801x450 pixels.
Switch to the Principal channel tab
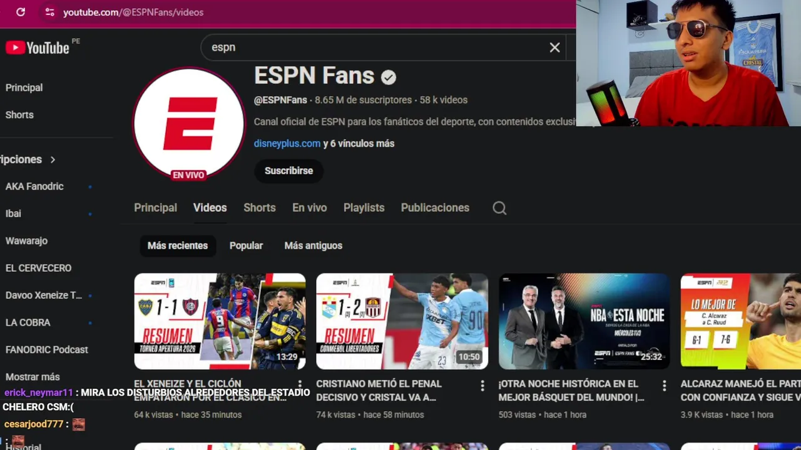(155, 207)
